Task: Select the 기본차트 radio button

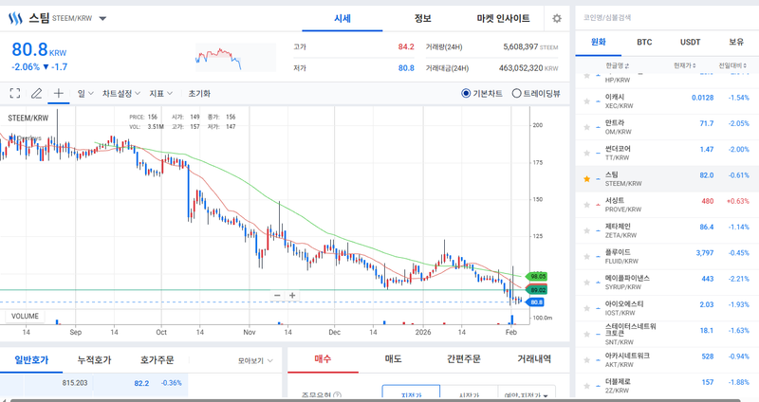Action: [466, 94]
